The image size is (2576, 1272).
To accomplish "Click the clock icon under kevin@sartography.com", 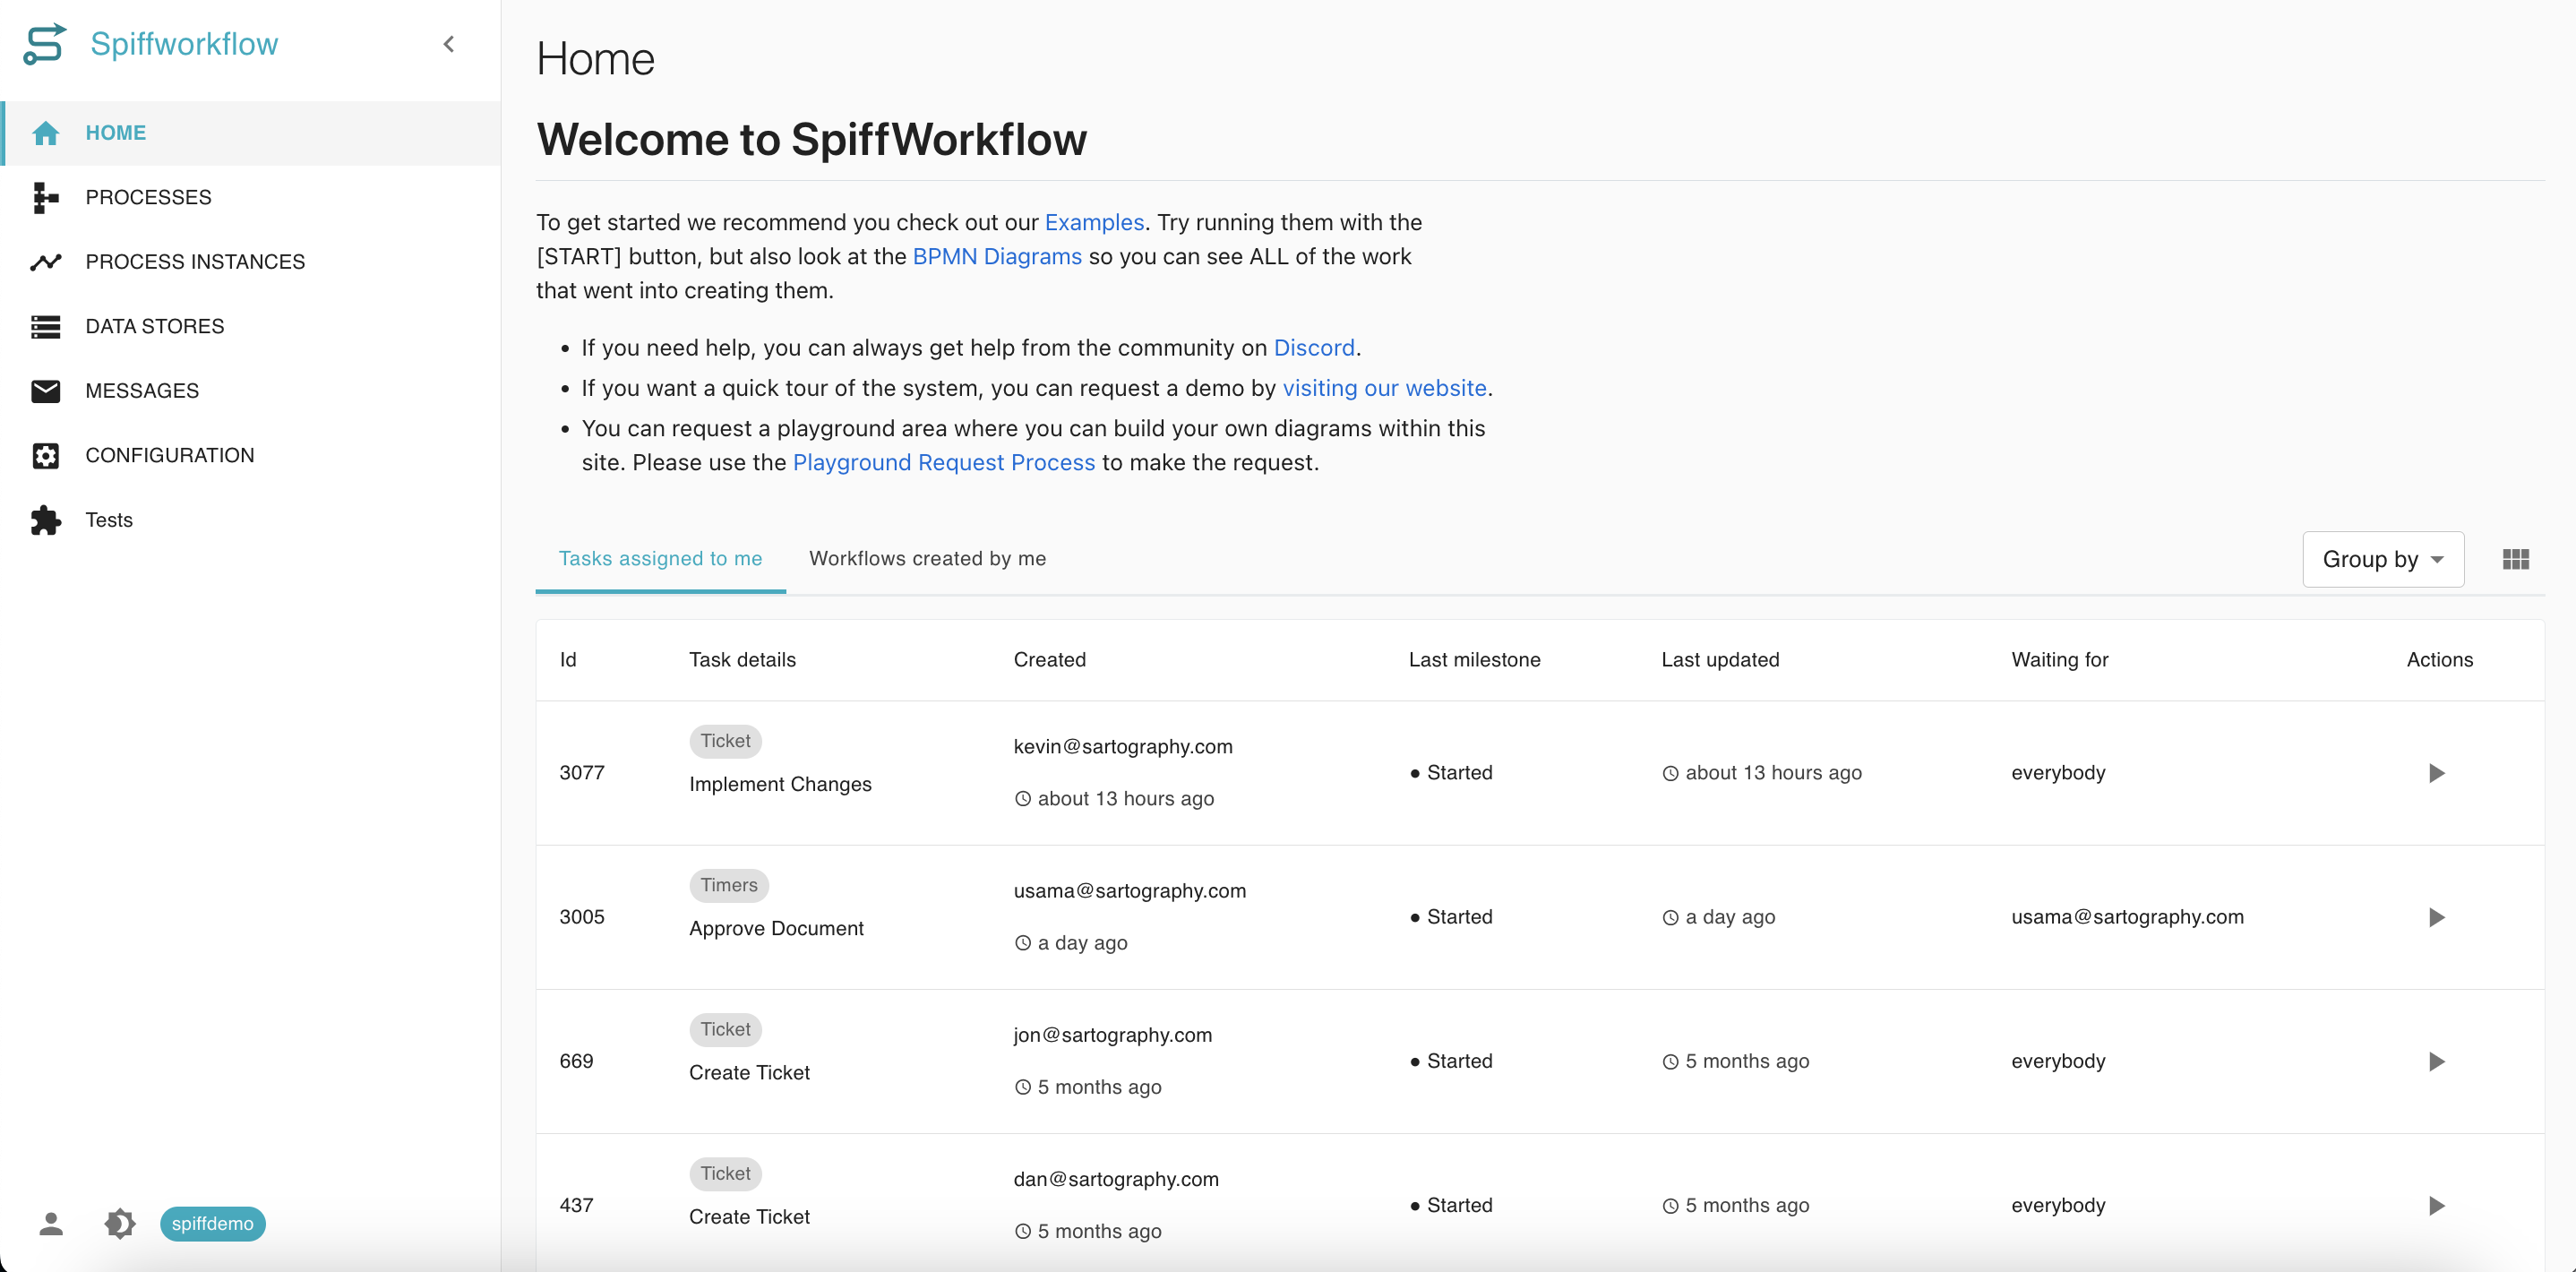I will 1022,799.
